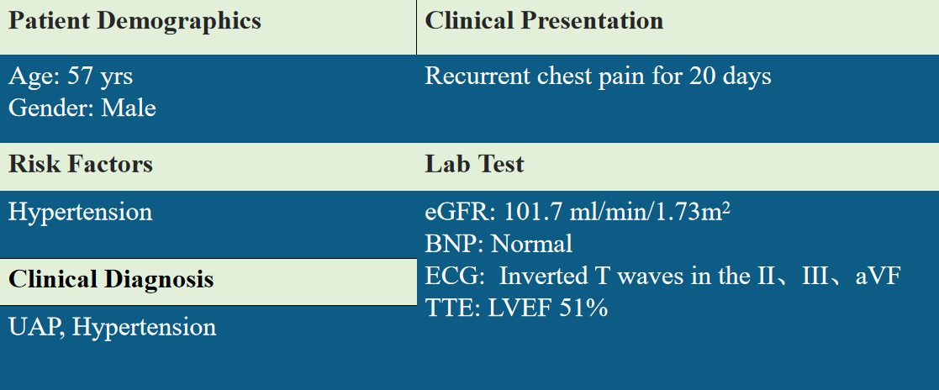Click the Clinical Diagnosis header

tap(111, 280)
